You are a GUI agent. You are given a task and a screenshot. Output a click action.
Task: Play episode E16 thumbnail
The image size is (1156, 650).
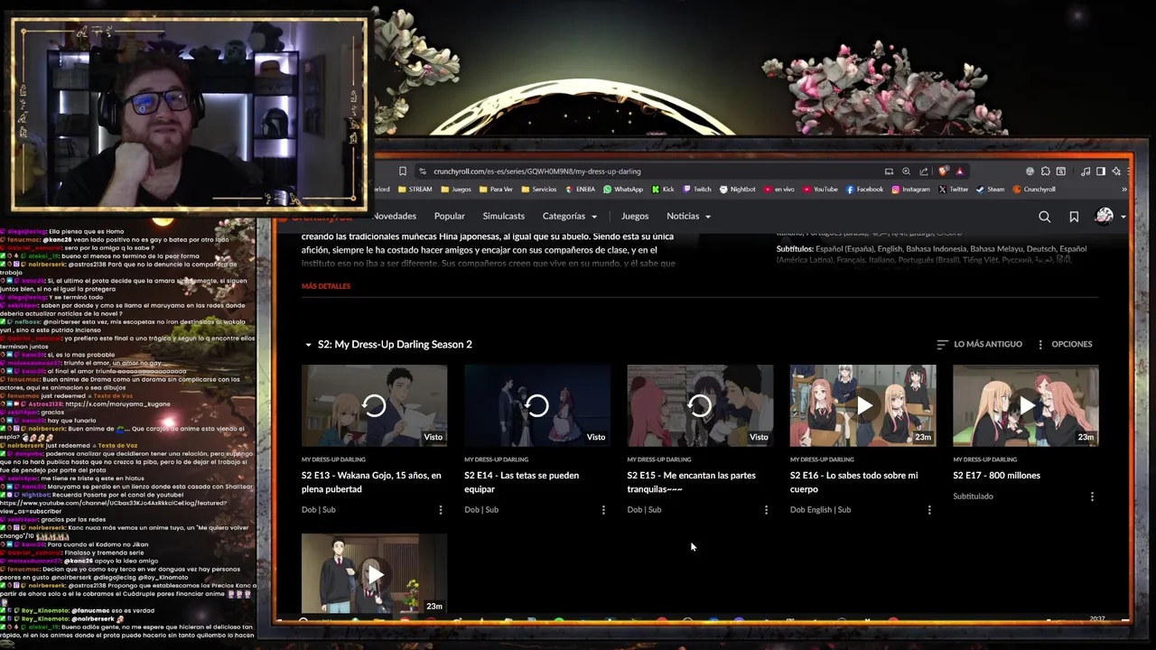(862, 405)
